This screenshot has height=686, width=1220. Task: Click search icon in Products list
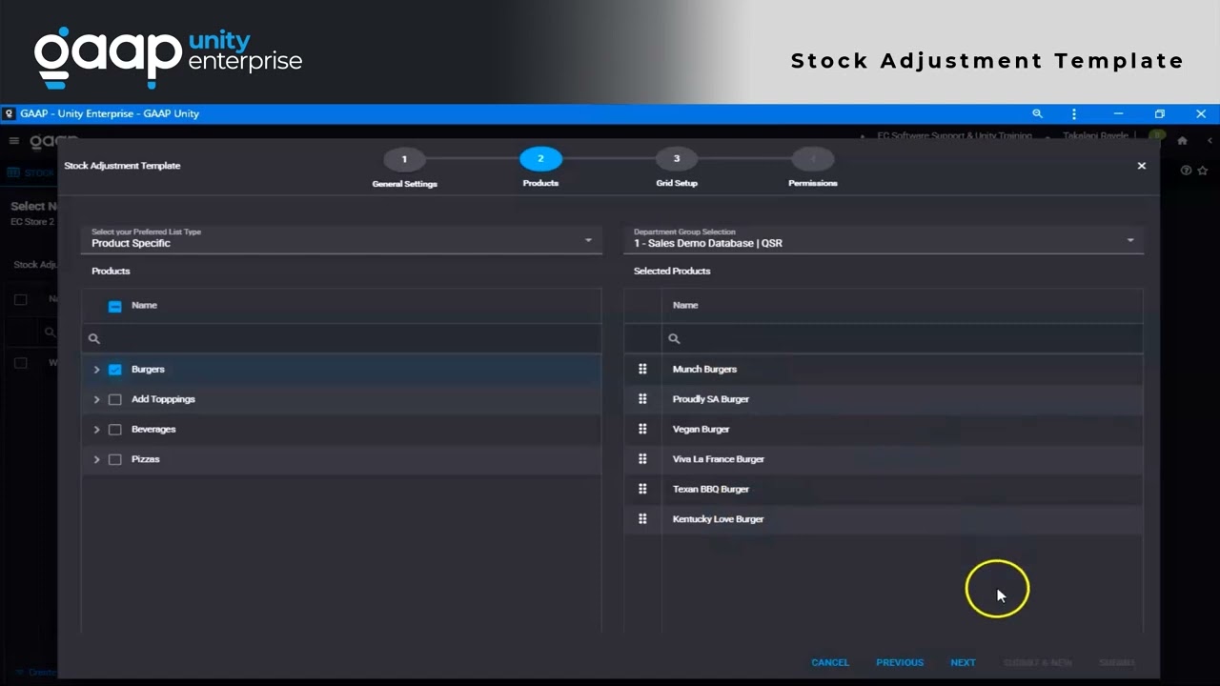(94, 338)
